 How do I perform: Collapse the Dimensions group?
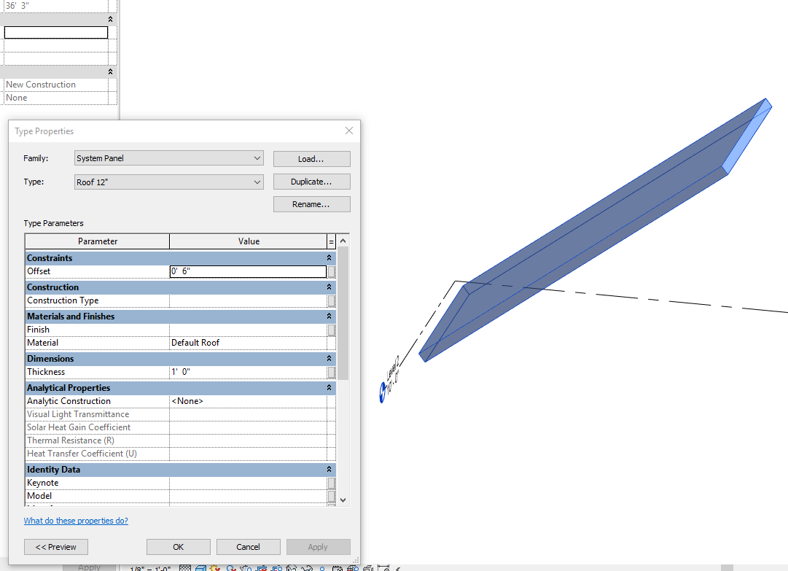point(329,358)
